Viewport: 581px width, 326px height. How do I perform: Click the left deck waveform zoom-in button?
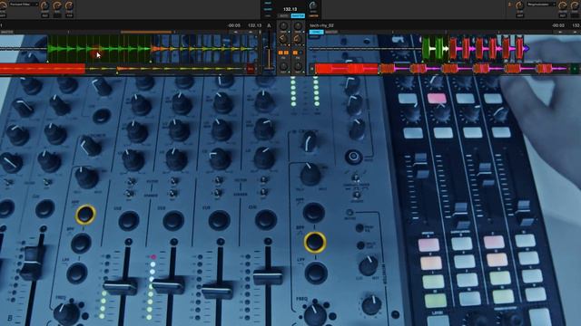point(251,33)
